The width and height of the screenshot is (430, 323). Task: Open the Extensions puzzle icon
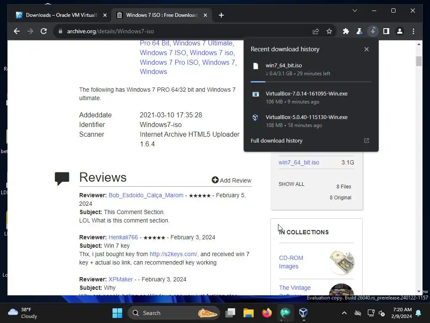tap(346, 31)
